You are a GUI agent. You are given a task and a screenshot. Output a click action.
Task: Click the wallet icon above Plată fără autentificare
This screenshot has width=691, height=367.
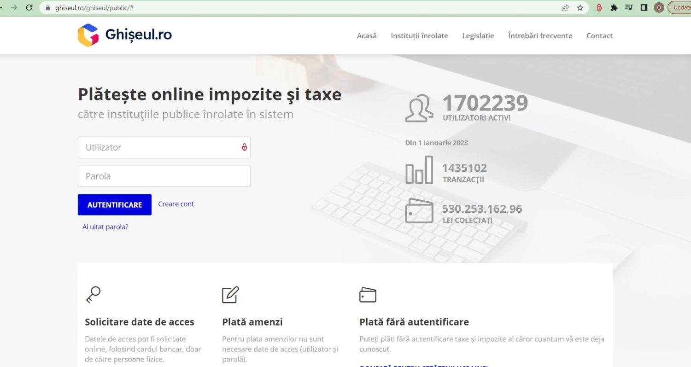coord(367,294)
